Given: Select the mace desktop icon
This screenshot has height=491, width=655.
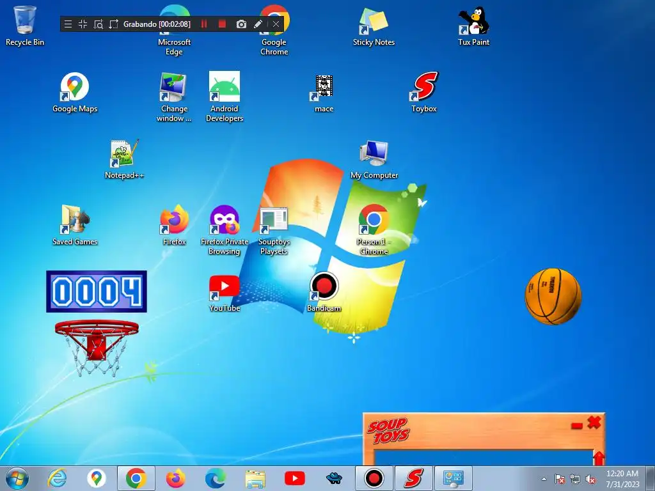Looking at the screenshot, I should pyautogui.click(x=324, y=93).
